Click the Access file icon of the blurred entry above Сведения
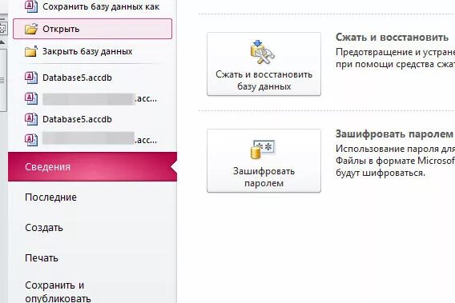The width and height of the screenshot is (455, 303). point(31,140)
